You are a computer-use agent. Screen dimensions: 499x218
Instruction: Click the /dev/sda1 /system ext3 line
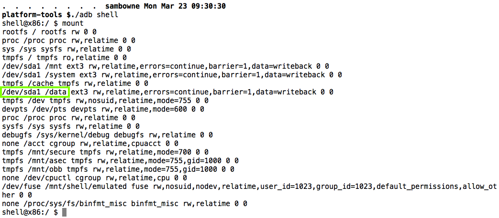pos(172,74)
